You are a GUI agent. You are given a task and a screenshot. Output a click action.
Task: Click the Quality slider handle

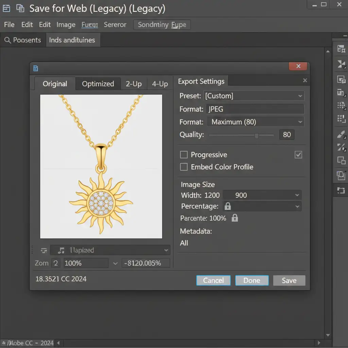(x=257, y=136)
